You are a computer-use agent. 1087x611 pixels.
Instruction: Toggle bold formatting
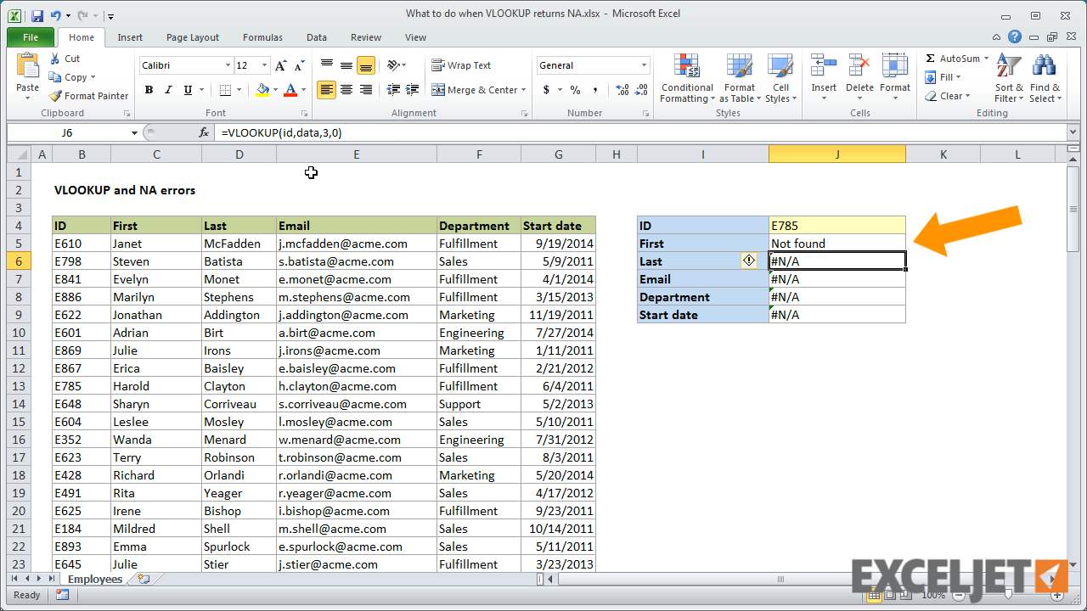[x=149, y=88]
